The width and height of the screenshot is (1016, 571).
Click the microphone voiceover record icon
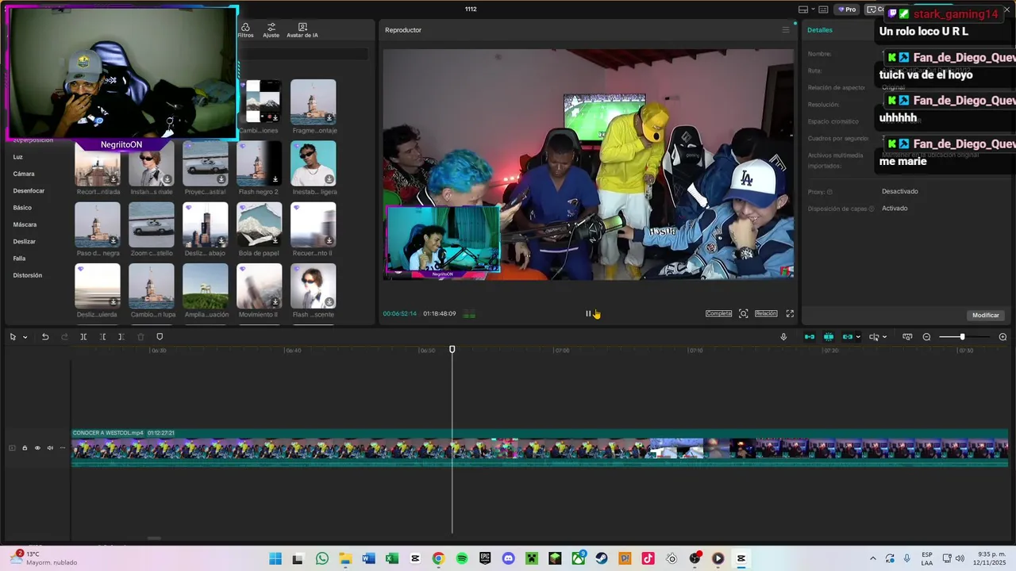tap(783, 337)
